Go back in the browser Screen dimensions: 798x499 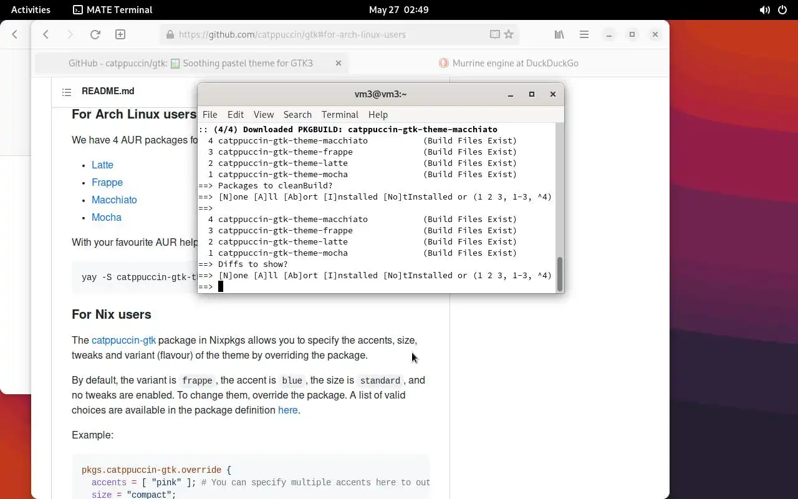coord(46,34)
